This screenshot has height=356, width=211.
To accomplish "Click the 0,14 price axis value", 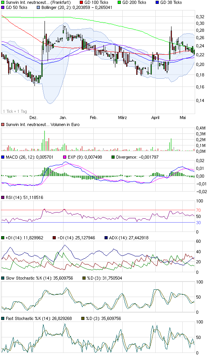I will [x=200, y=100].
